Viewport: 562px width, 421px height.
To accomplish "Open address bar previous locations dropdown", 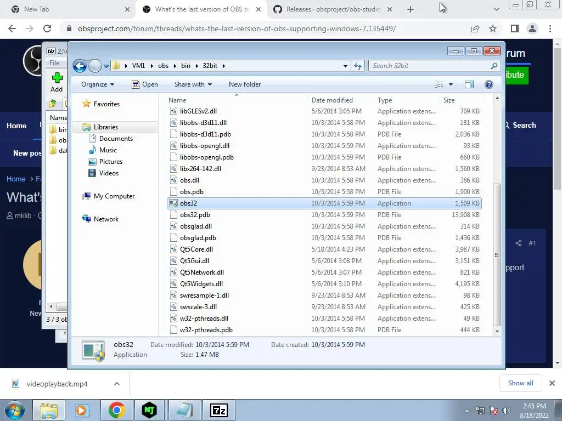I will point(345,66).
